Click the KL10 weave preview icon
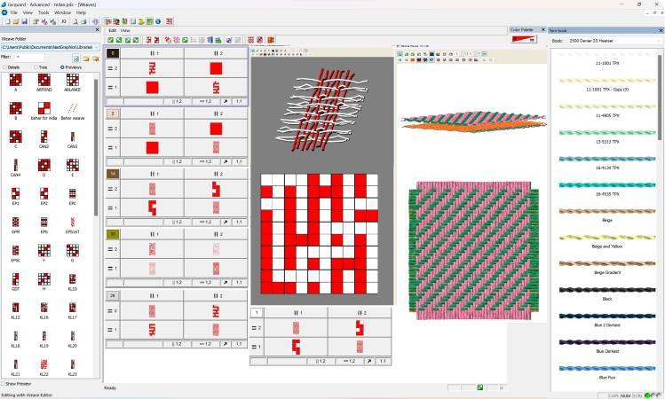 [x=72, y=278]
